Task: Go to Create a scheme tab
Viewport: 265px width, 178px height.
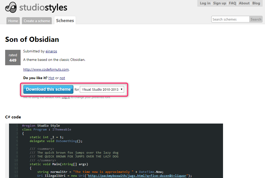Action: tap(37, 21)
